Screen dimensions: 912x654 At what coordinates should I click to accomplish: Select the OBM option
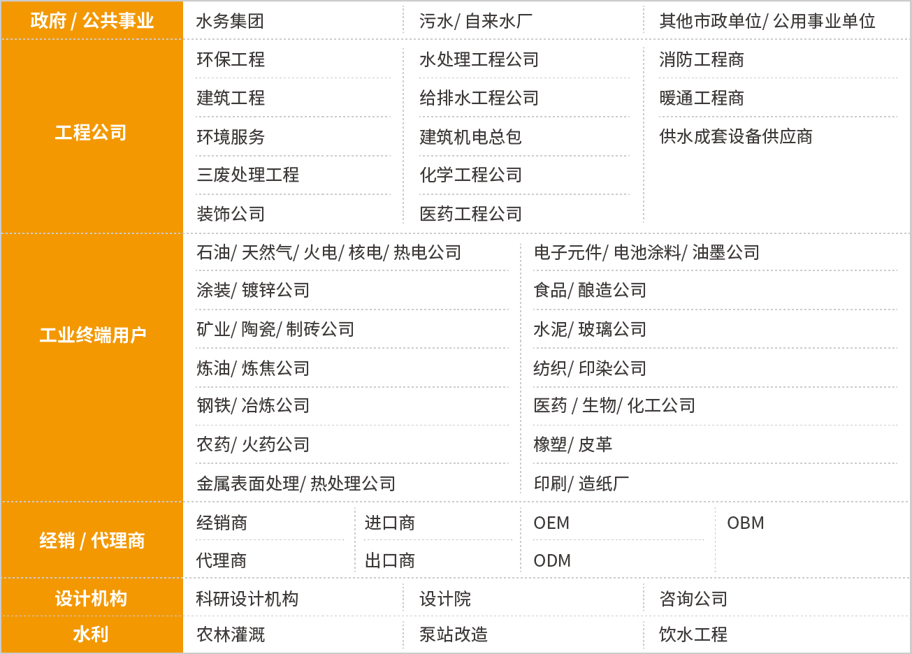click(746, 523)
